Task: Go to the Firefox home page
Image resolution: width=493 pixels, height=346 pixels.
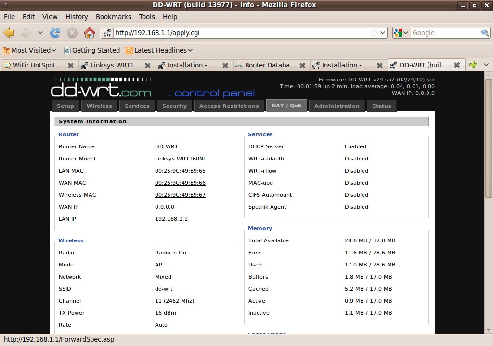Action: (89, 33)
